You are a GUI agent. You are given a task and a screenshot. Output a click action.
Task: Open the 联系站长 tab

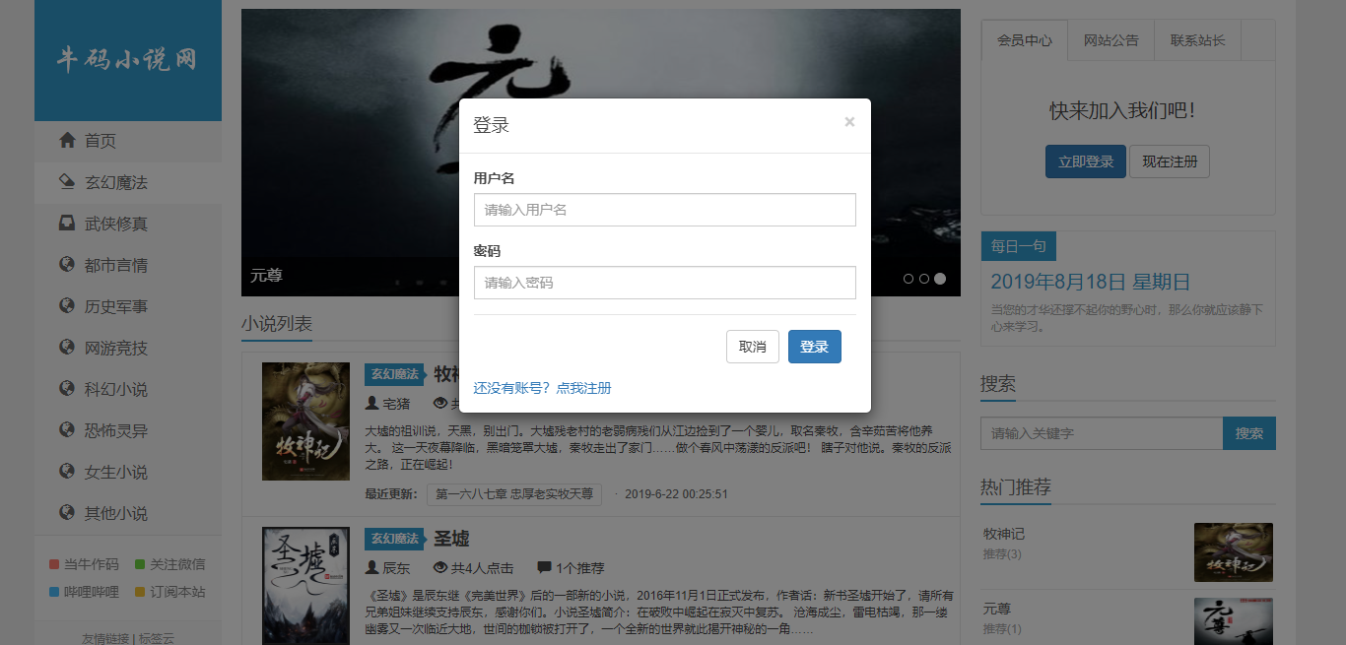pyautogui.click(x=1197, y=40)
